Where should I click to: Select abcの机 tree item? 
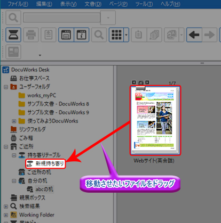tap(44, 189)
